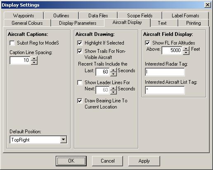Open the Label Formats tab
This screenshot has width=213, height=170.
coord(185,16)
